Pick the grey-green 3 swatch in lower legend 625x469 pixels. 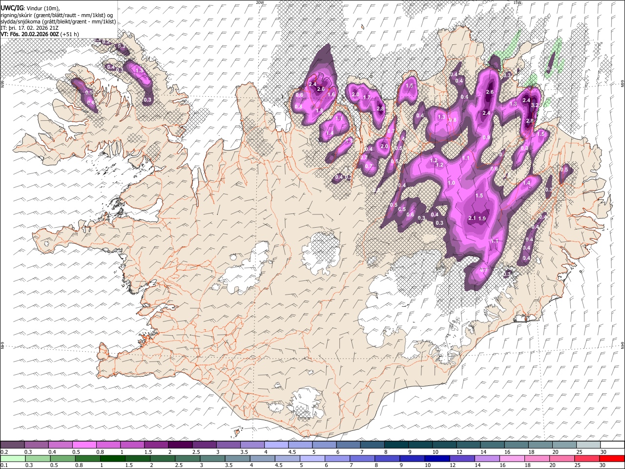pos(212,458)
